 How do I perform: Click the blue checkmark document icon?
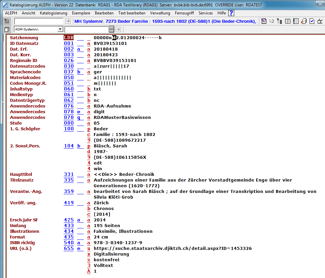coord(312,21)
